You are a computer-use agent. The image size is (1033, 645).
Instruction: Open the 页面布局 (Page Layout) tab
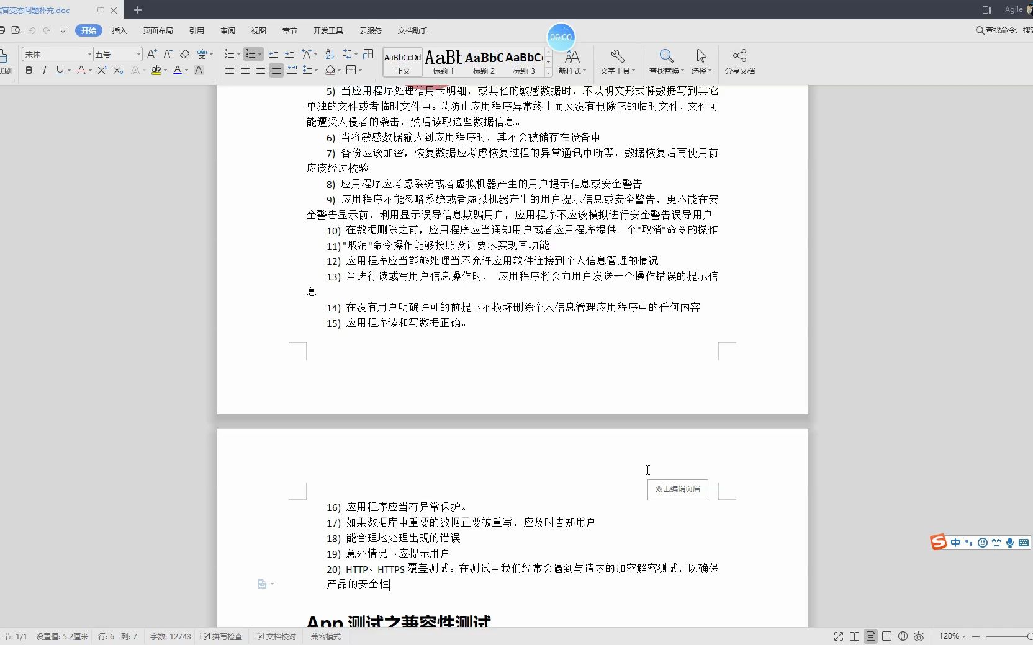(x=158, y=30)
